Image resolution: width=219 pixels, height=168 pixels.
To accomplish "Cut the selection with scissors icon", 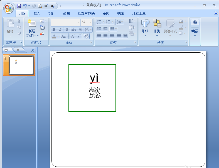I will [x=19, y=21].
